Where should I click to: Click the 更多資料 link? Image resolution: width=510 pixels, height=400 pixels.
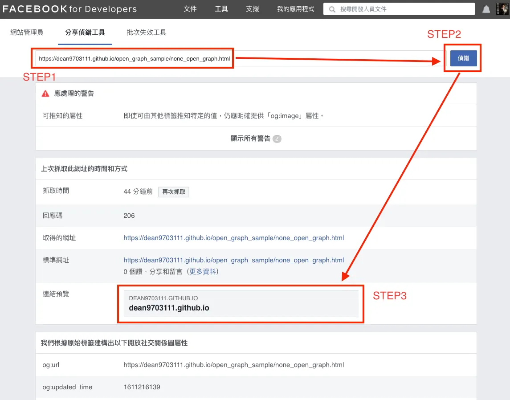point(202,272)
